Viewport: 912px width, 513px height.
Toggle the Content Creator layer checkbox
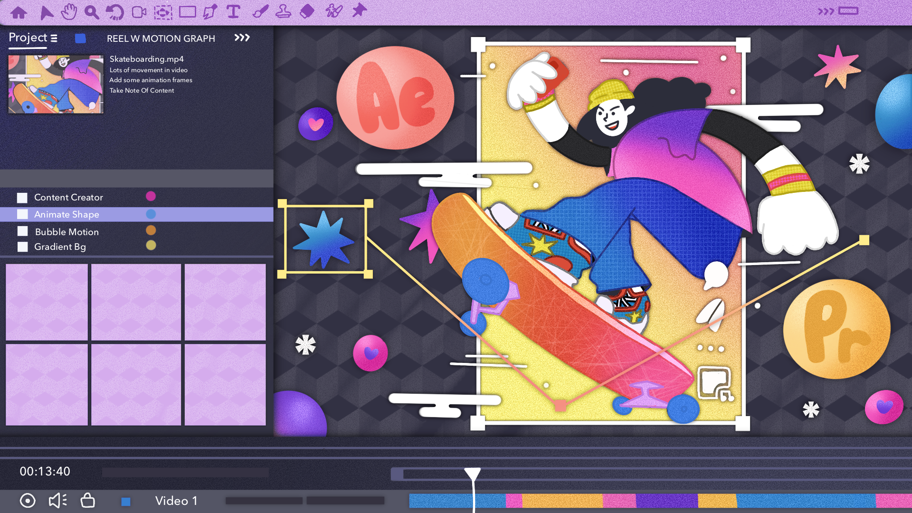click(x=22, y=198)
